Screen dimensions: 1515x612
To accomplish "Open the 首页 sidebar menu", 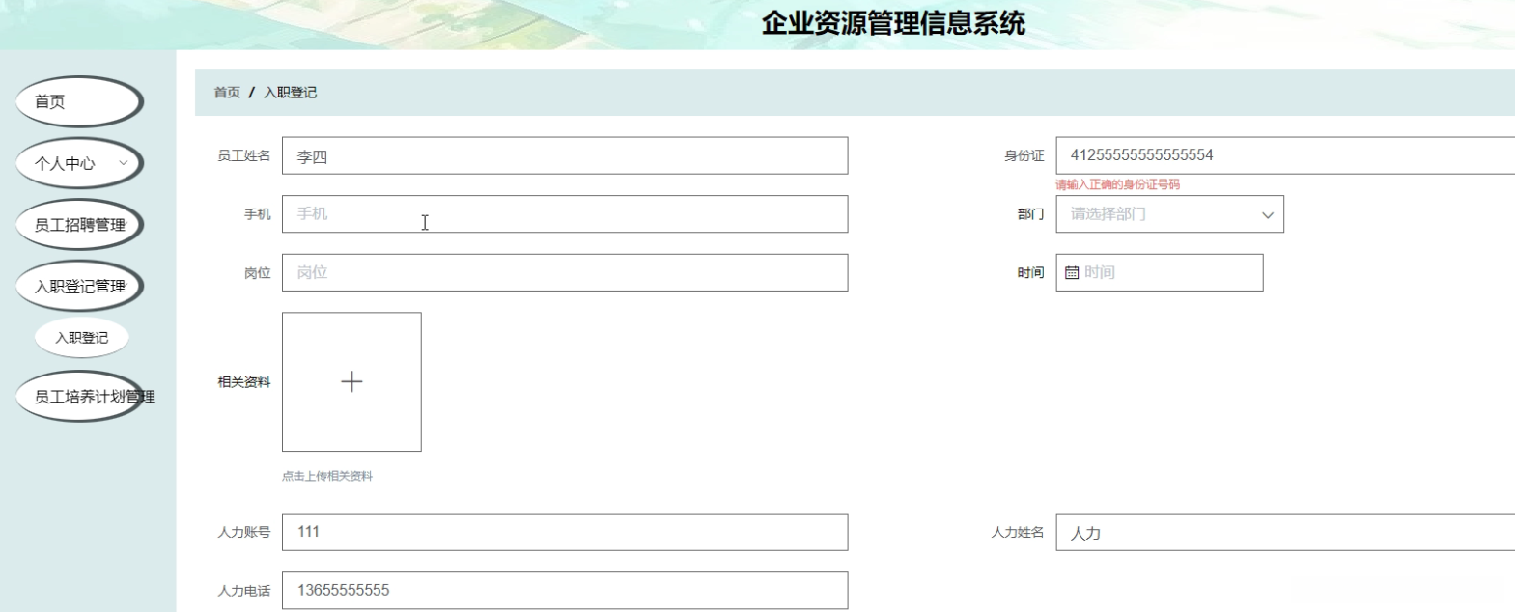I will 79,101.
